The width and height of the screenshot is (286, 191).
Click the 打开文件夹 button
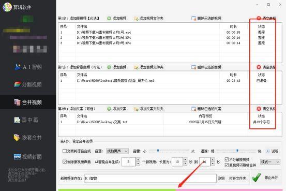pos(237,179)
